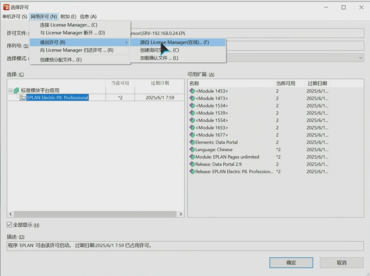
Task: Open the 信息 (A) menu
Action: pyautogui.click(x=88, y=16)
